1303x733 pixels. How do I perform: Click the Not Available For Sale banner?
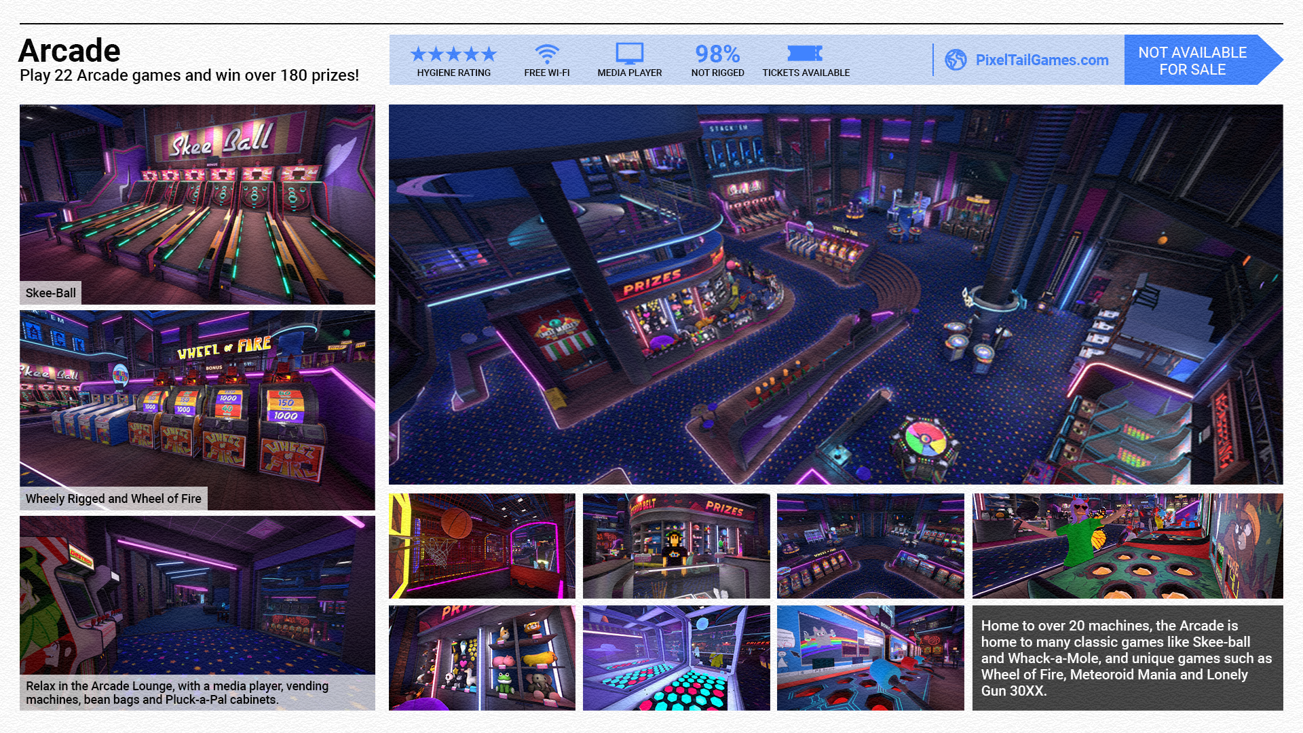tap(1192, 60)
